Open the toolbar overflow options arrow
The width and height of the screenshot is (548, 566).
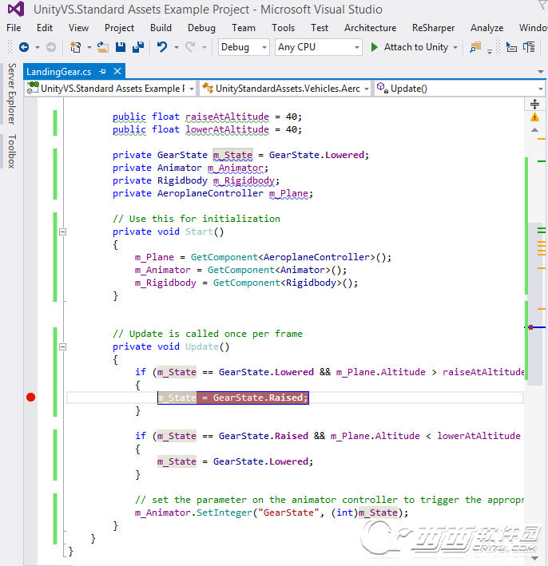click(490, 51)
